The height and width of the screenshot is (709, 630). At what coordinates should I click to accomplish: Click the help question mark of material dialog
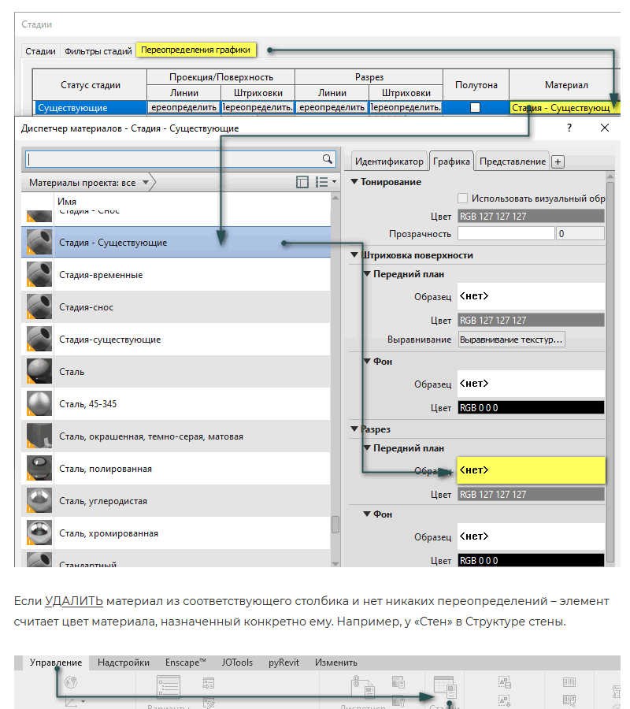[x=569, y=128]
